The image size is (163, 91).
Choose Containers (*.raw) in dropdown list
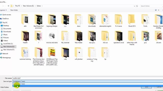click(88, 84)
